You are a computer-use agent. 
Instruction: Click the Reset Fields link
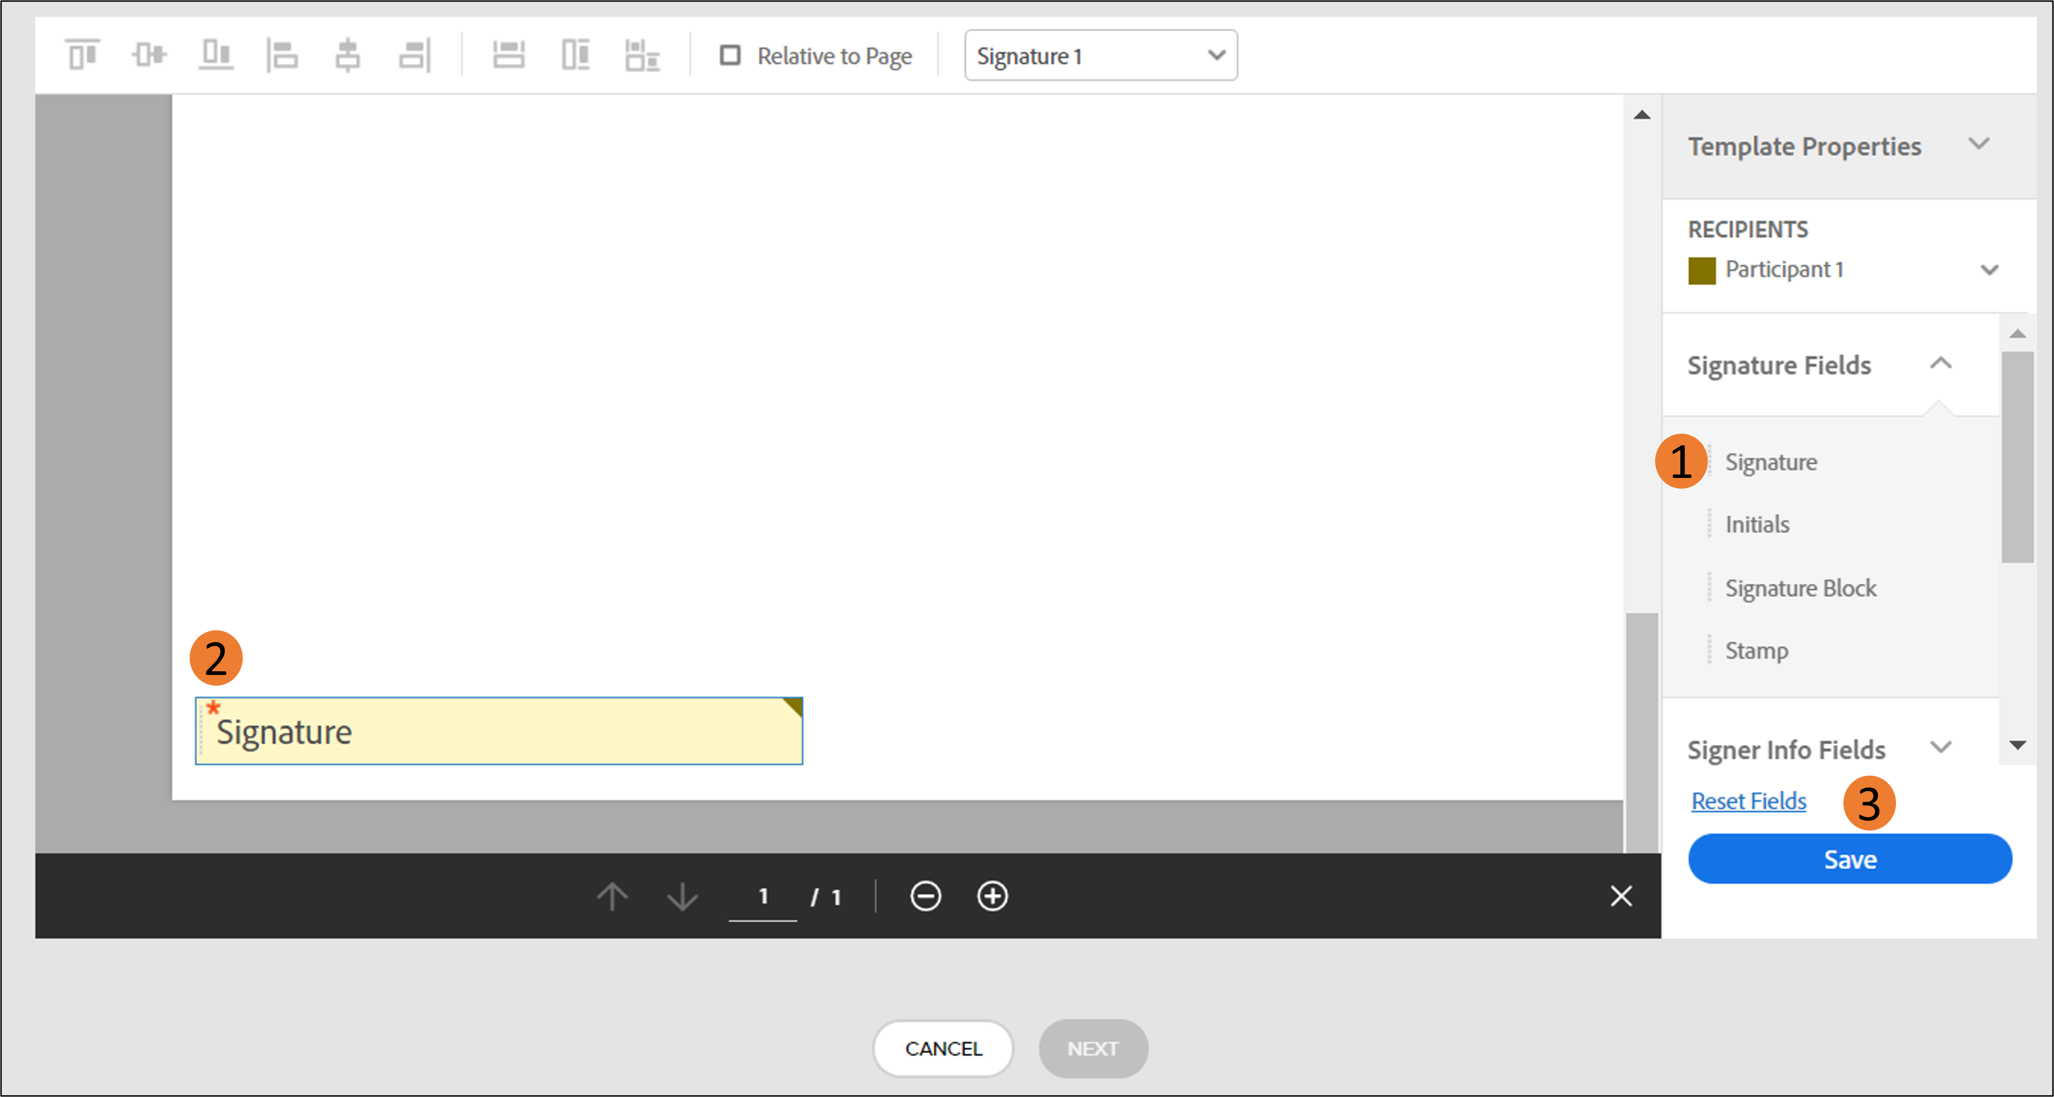(1748, 801)
